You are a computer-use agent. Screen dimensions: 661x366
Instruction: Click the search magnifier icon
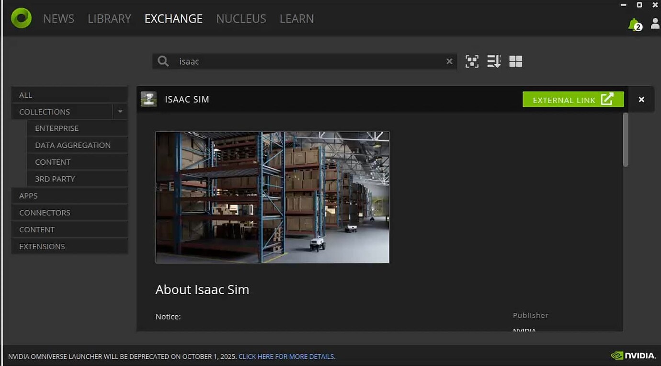click(x=162, y=61)
